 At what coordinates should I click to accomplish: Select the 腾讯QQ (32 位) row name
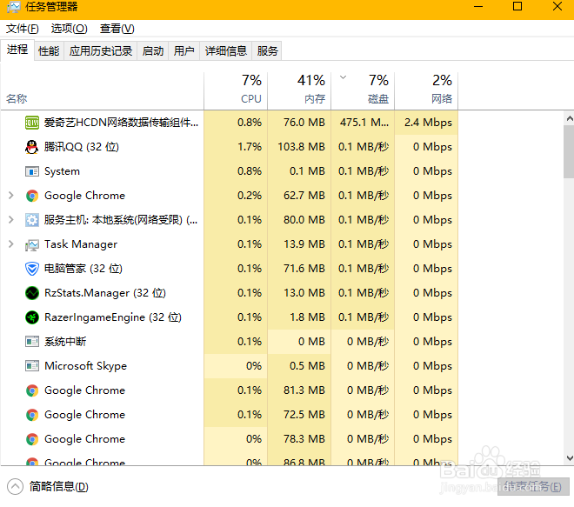pyautogui.click(x=82, y=147)
